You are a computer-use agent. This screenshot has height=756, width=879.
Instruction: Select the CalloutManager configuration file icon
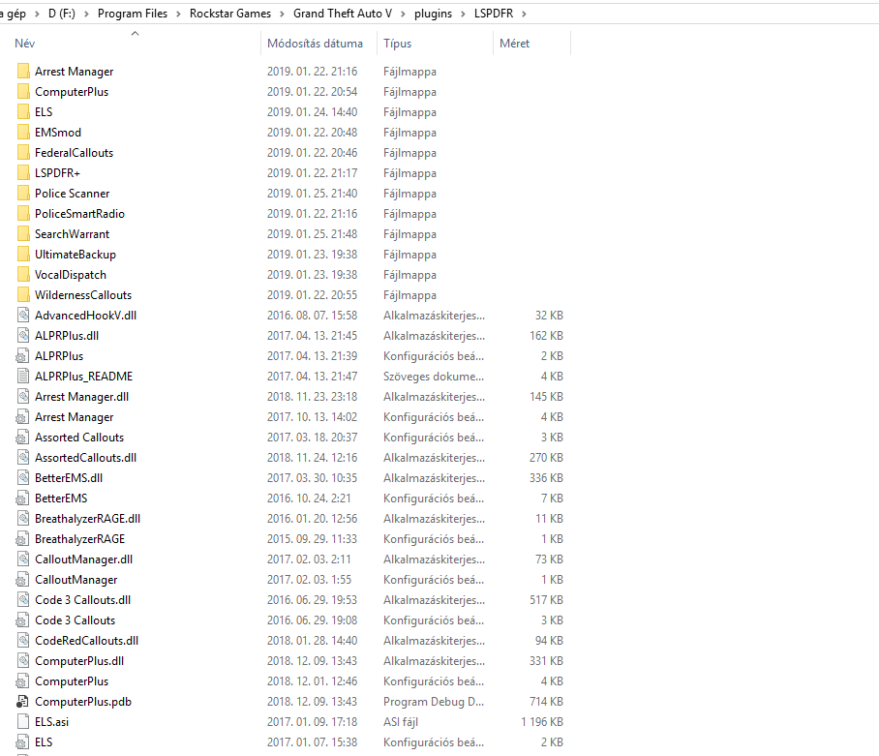[22, 580]
